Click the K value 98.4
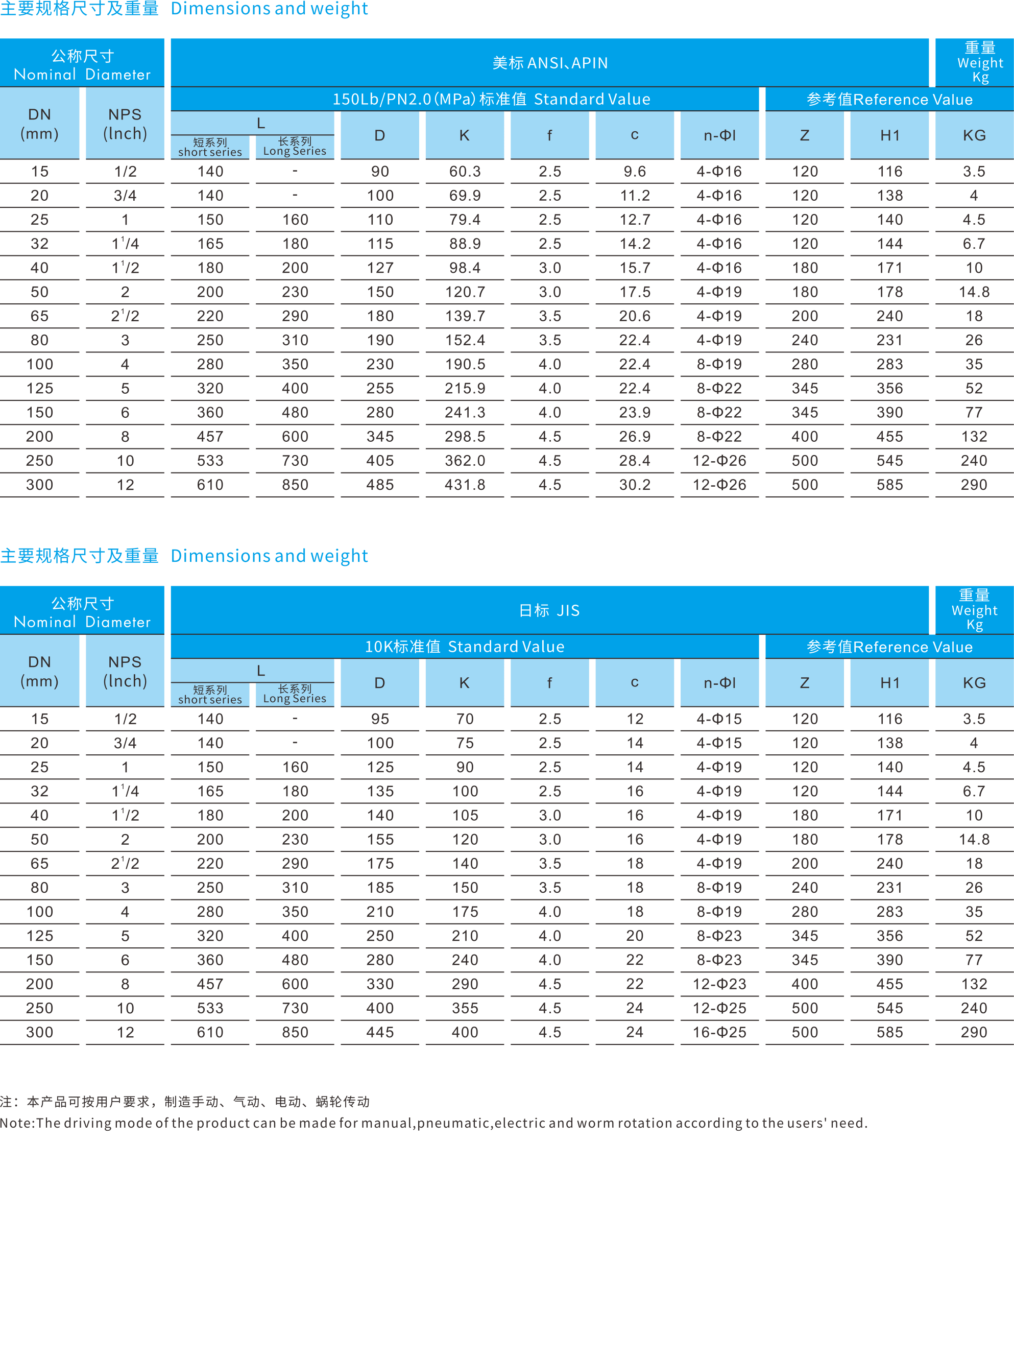This screenshot has width=1014, height=1357. coord(465,268)
